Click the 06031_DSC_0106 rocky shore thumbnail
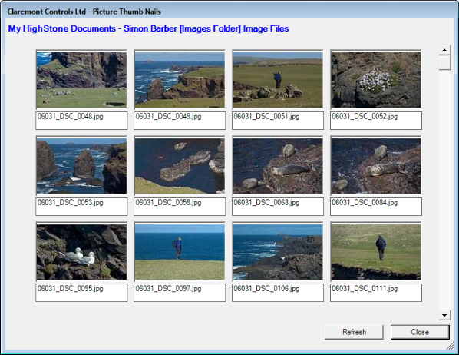Image resolution: width=459 pixels, height=355 pixels. (278, 252)
